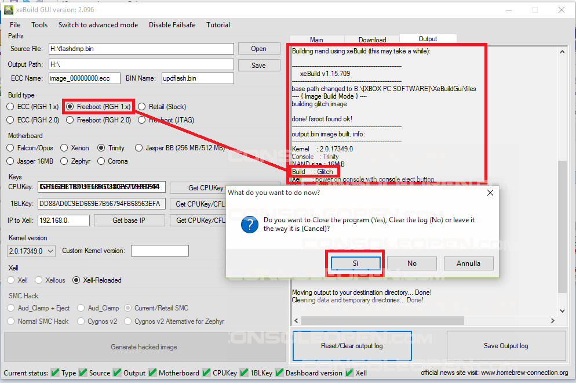Open the File menu
The width and height of the screenshot is (576, 383).
coord(15,25)
